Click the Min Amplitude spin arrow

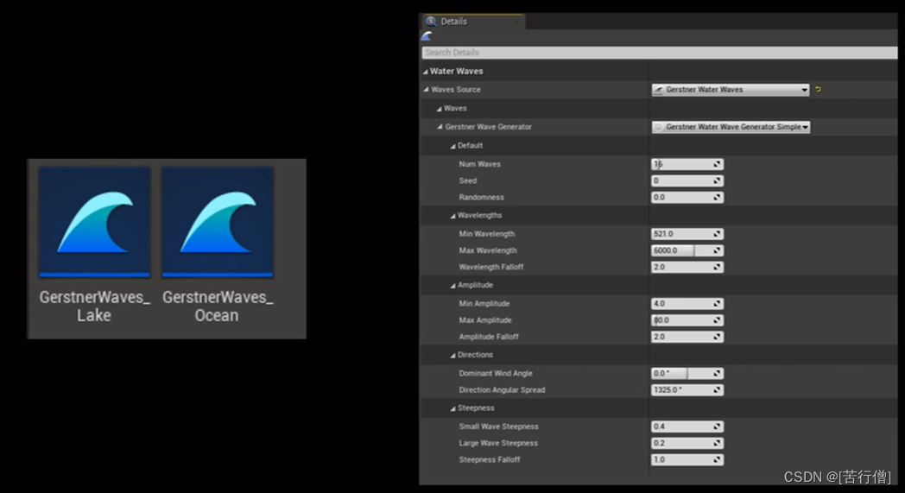(718, 304)
